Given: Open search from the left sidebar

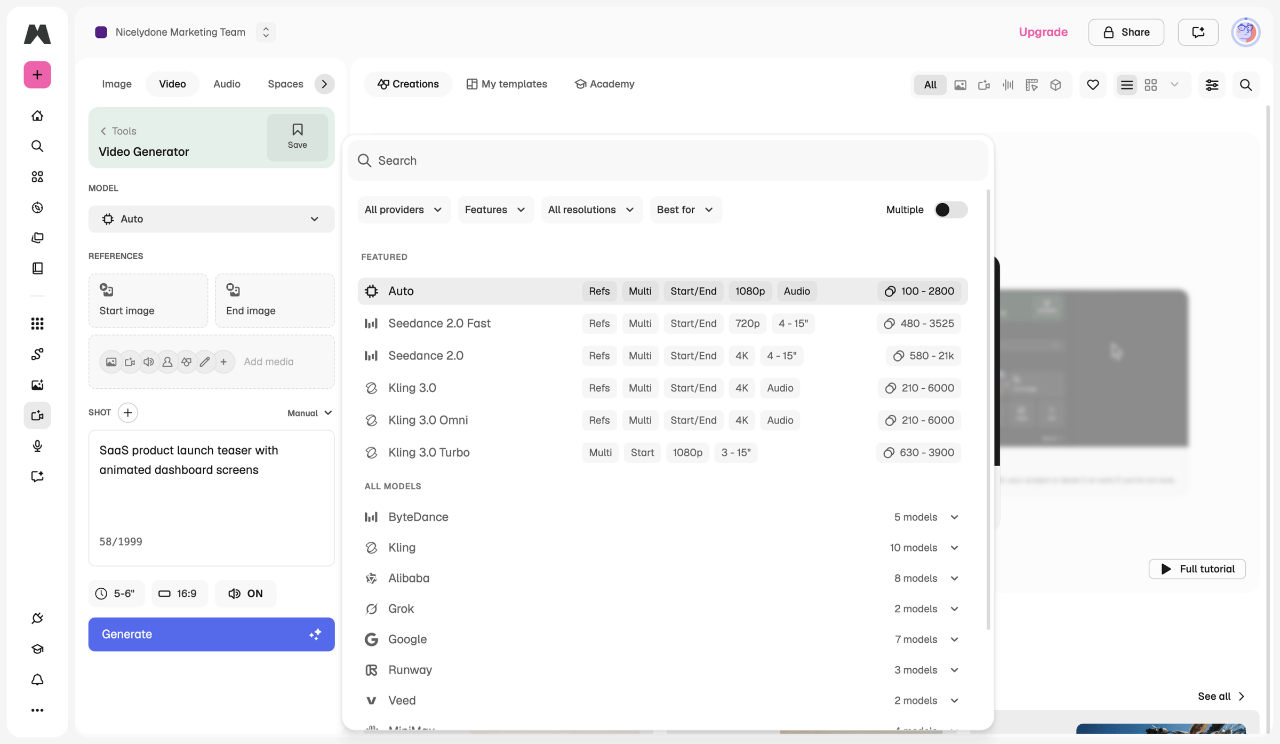Looking at the screenshot, I should pyautogui.click(x=37, y=146).
